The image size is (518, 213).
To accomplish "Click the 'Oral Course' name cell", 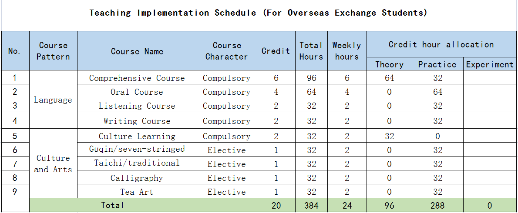I will (x=137, y=92).
